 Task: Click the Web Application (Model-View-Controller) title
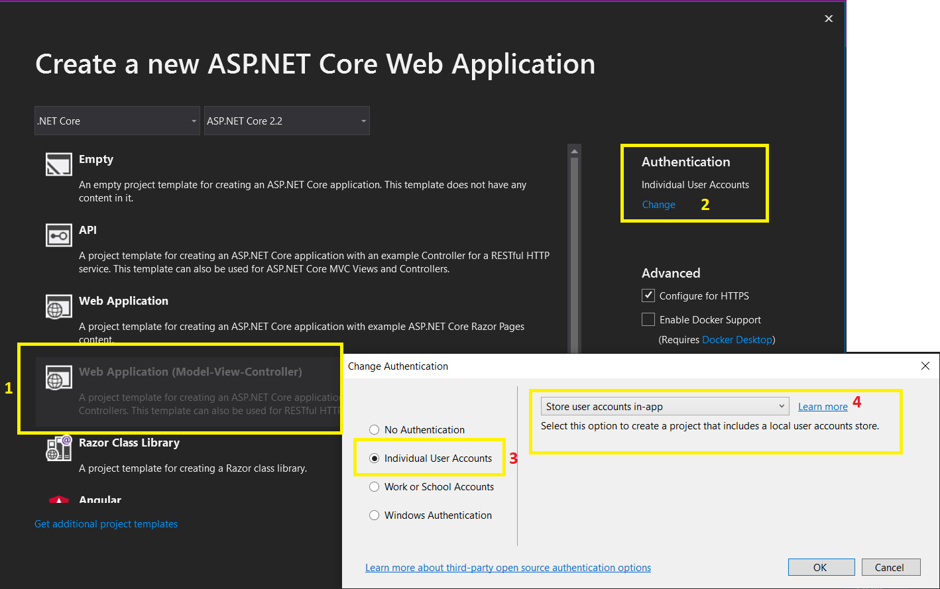click(190, 372)
